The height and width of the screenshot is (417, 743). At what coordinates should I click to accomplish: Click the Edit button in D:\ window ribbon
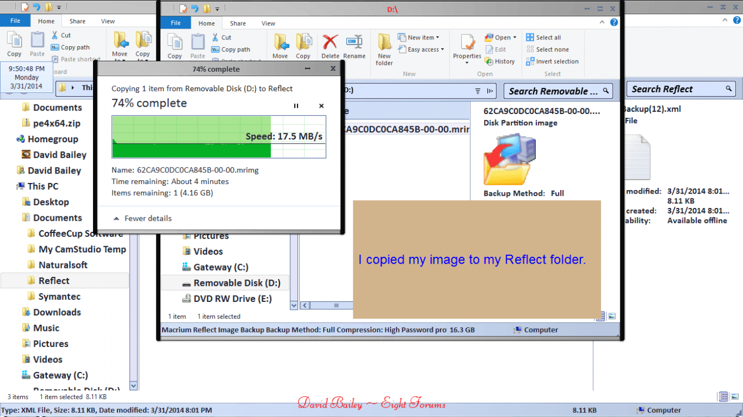[x=495, y=49]
